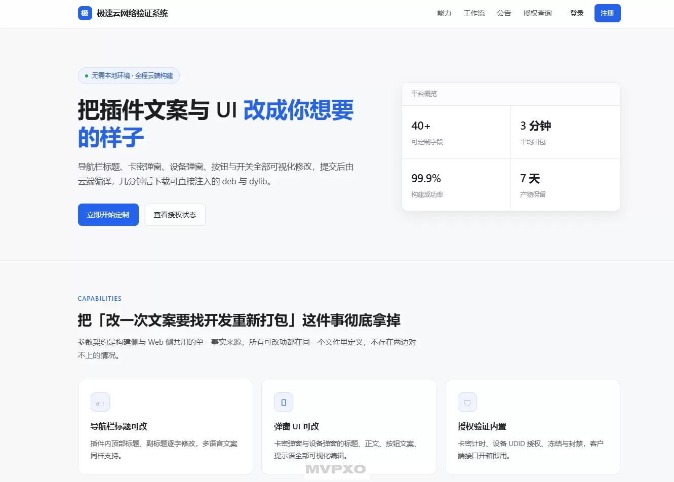Click the 授权验证内置 card title
The height and width of the screenshot is (482, 674).
[482, 427]
